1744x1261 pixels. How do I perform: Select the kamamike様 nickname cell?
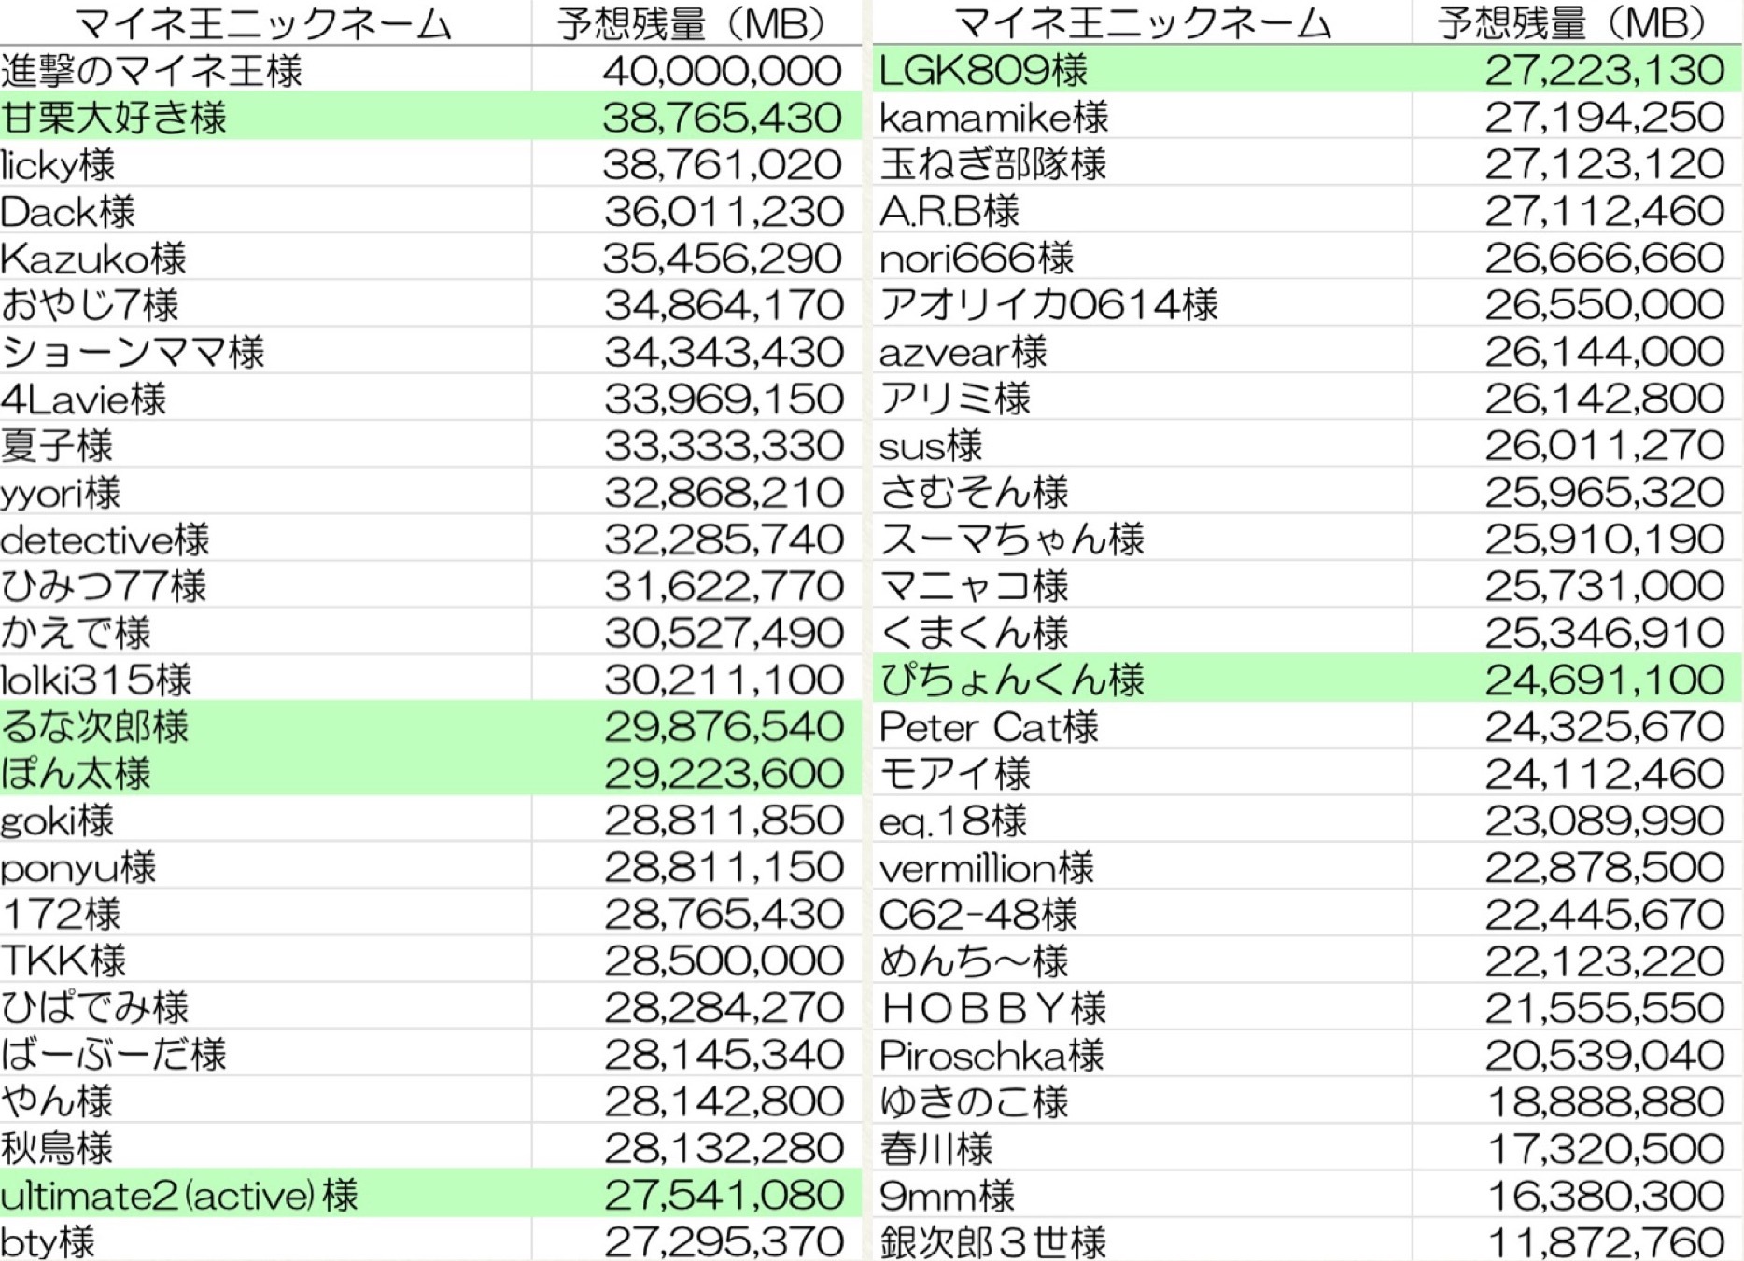pos(993,118)
